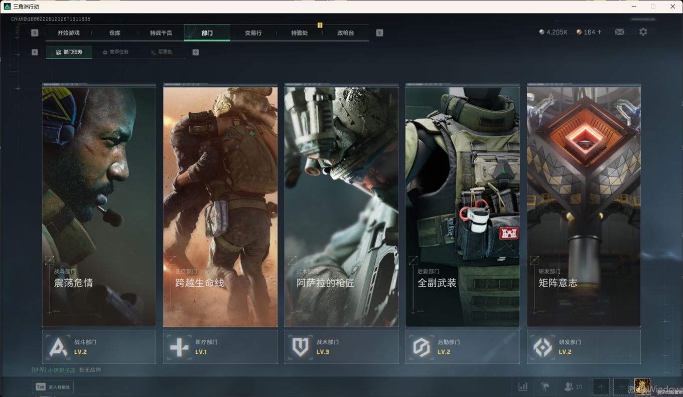
Task: Click the 战斗部门 LV.2 emblem icon
Action: point(58,347)
